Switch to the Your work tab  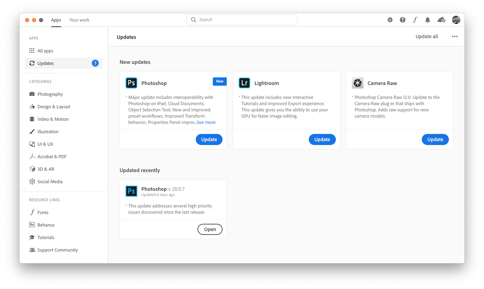point(79,20)
